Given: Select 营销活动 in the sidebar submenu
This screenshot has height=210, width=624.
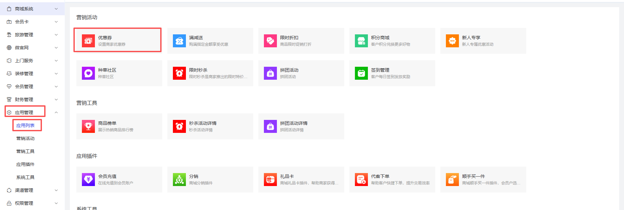Looking at the screenshot, I should pyautogui.click(x=25, y=138).
